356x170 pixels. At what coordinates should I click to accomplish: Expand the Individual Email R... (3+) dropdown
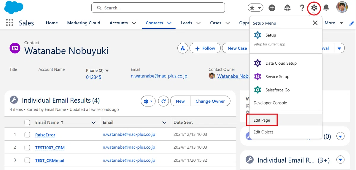click(x=341, y=160)
